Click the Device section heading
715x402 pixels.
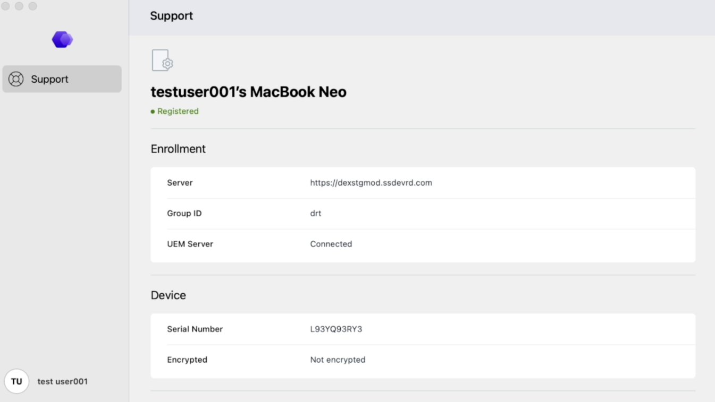click(169, 295)
